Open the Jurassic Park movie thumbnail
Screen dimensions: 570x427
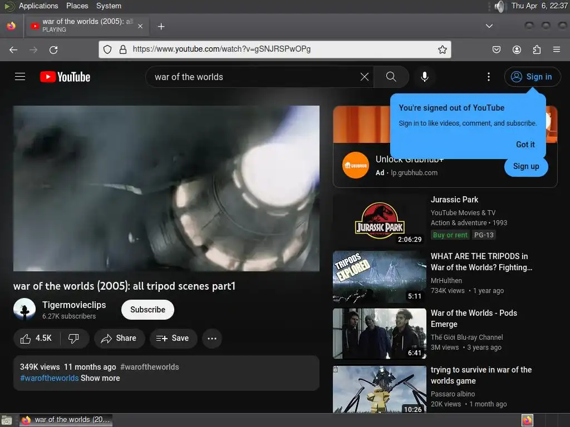coord(380,220)
